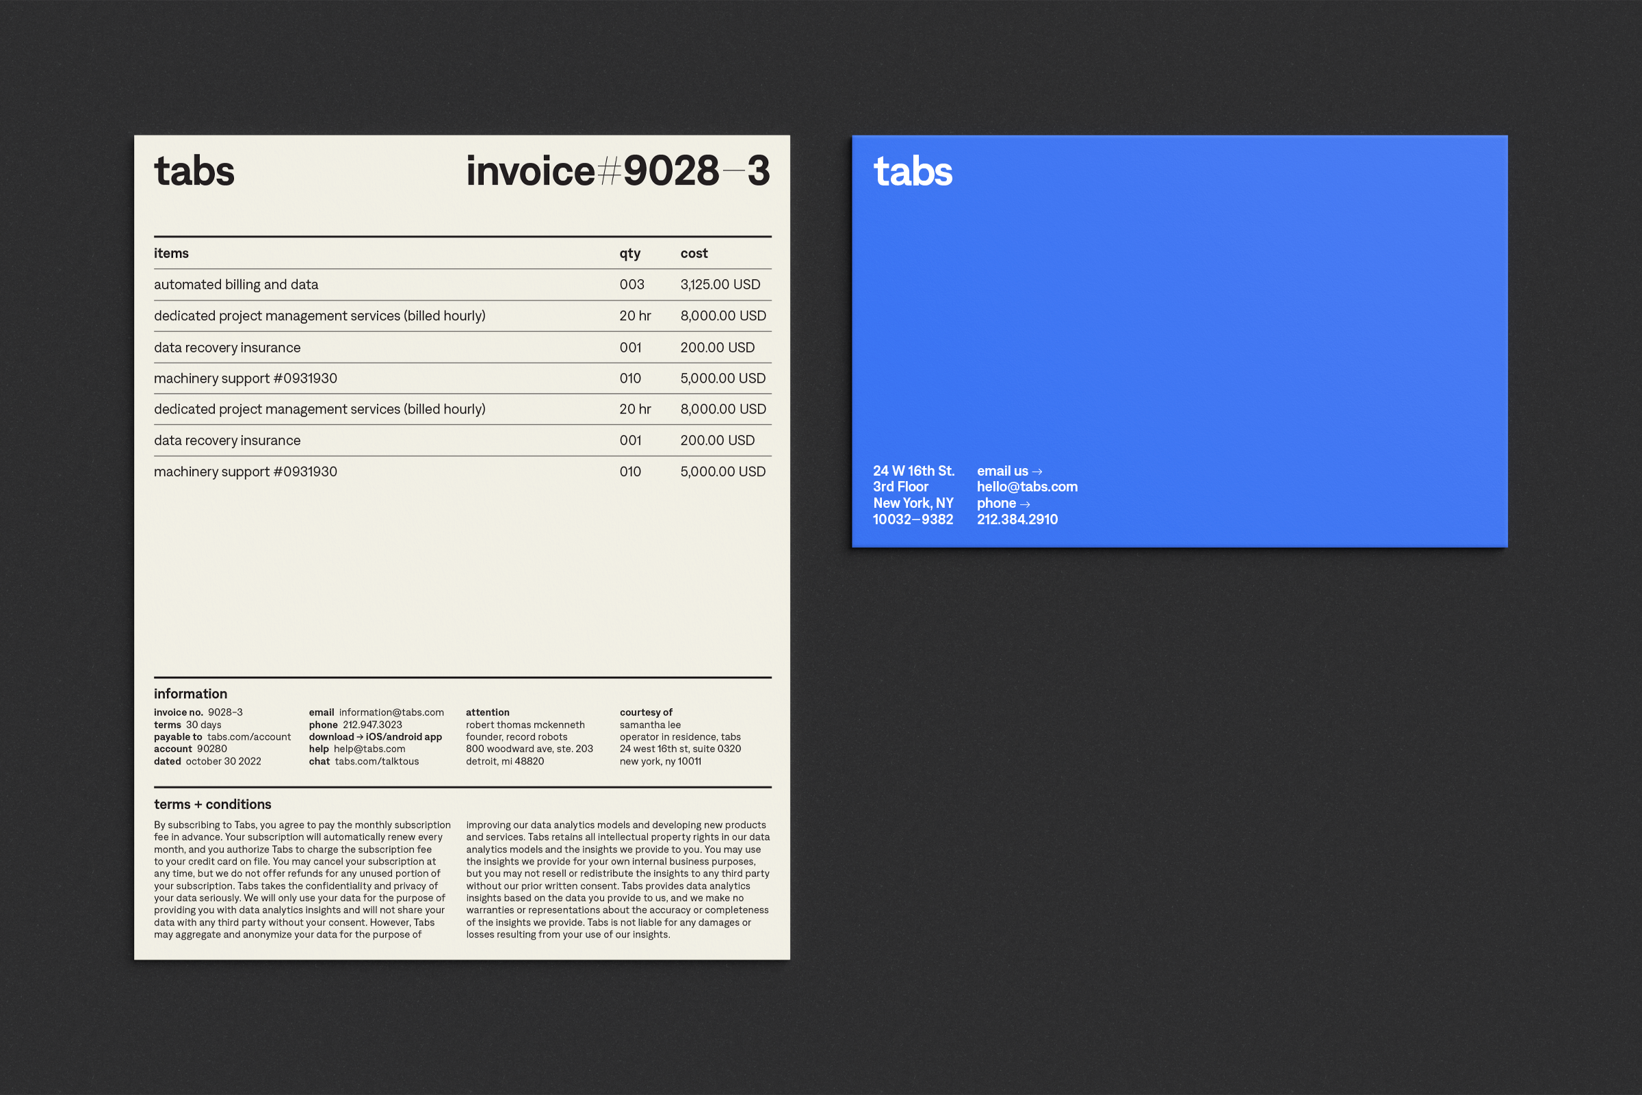This screenshot has width=1642, height=1095.
Task: Click the information section heading
Action: (x=190, y=693)
